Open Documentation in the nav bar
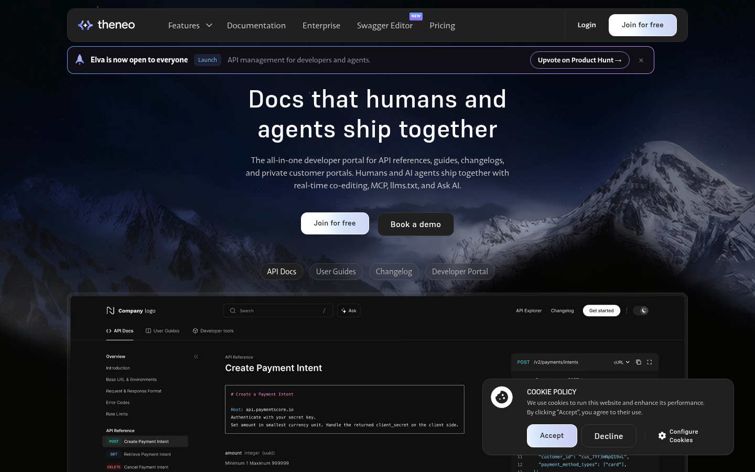 256,25
